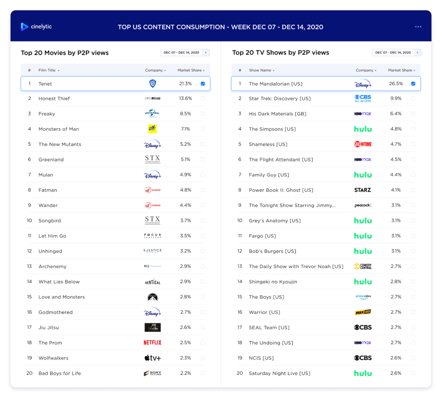The width and height of the screenshot is (442, 398).
Task: Click the Warner Bros logo beside Tenet
Action: [152, 83]
